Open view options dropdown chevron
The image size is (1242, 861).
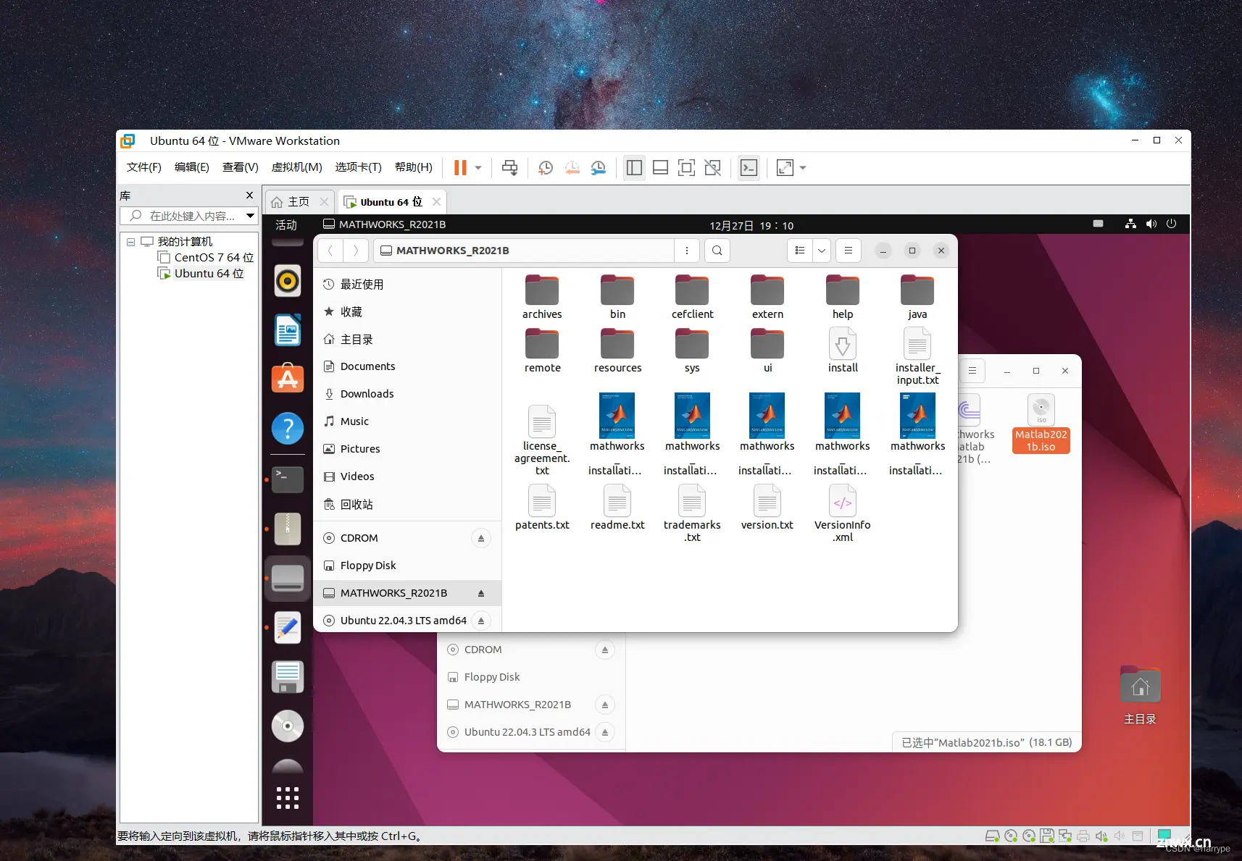click(x=822, y=251)
